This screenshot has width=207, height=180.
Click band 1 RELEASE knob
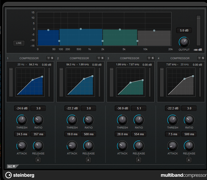[38, 146]
